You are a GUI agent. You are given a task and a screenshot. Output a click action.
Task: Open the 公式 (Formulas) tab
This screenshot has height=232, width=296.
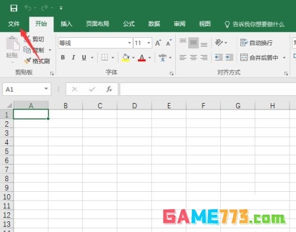(x=128, y=24)
